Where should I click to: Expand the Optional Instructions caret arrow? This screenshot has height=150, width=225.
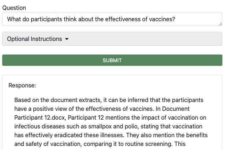(x=67, y=39)
